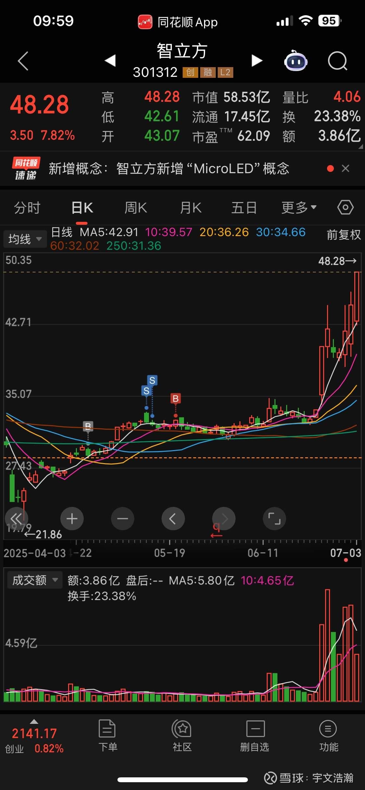Switch to 周K tab
This screenshot has width=365, height=790.
click(x=136, y=207)
